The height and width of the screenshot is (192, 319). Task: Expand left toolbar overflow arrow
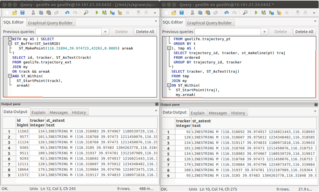point(156,13)
